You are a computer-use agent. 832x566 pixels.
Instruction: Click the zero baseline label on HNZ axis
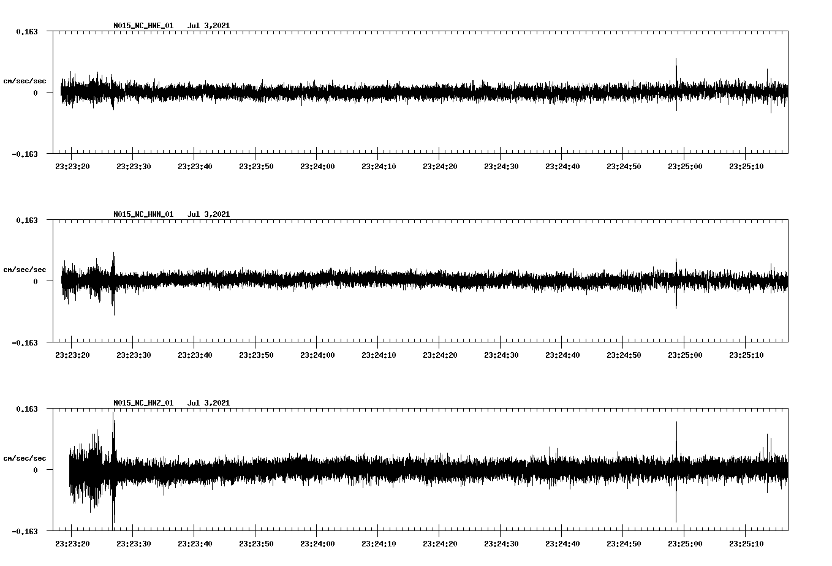click(x=36, y=470)
